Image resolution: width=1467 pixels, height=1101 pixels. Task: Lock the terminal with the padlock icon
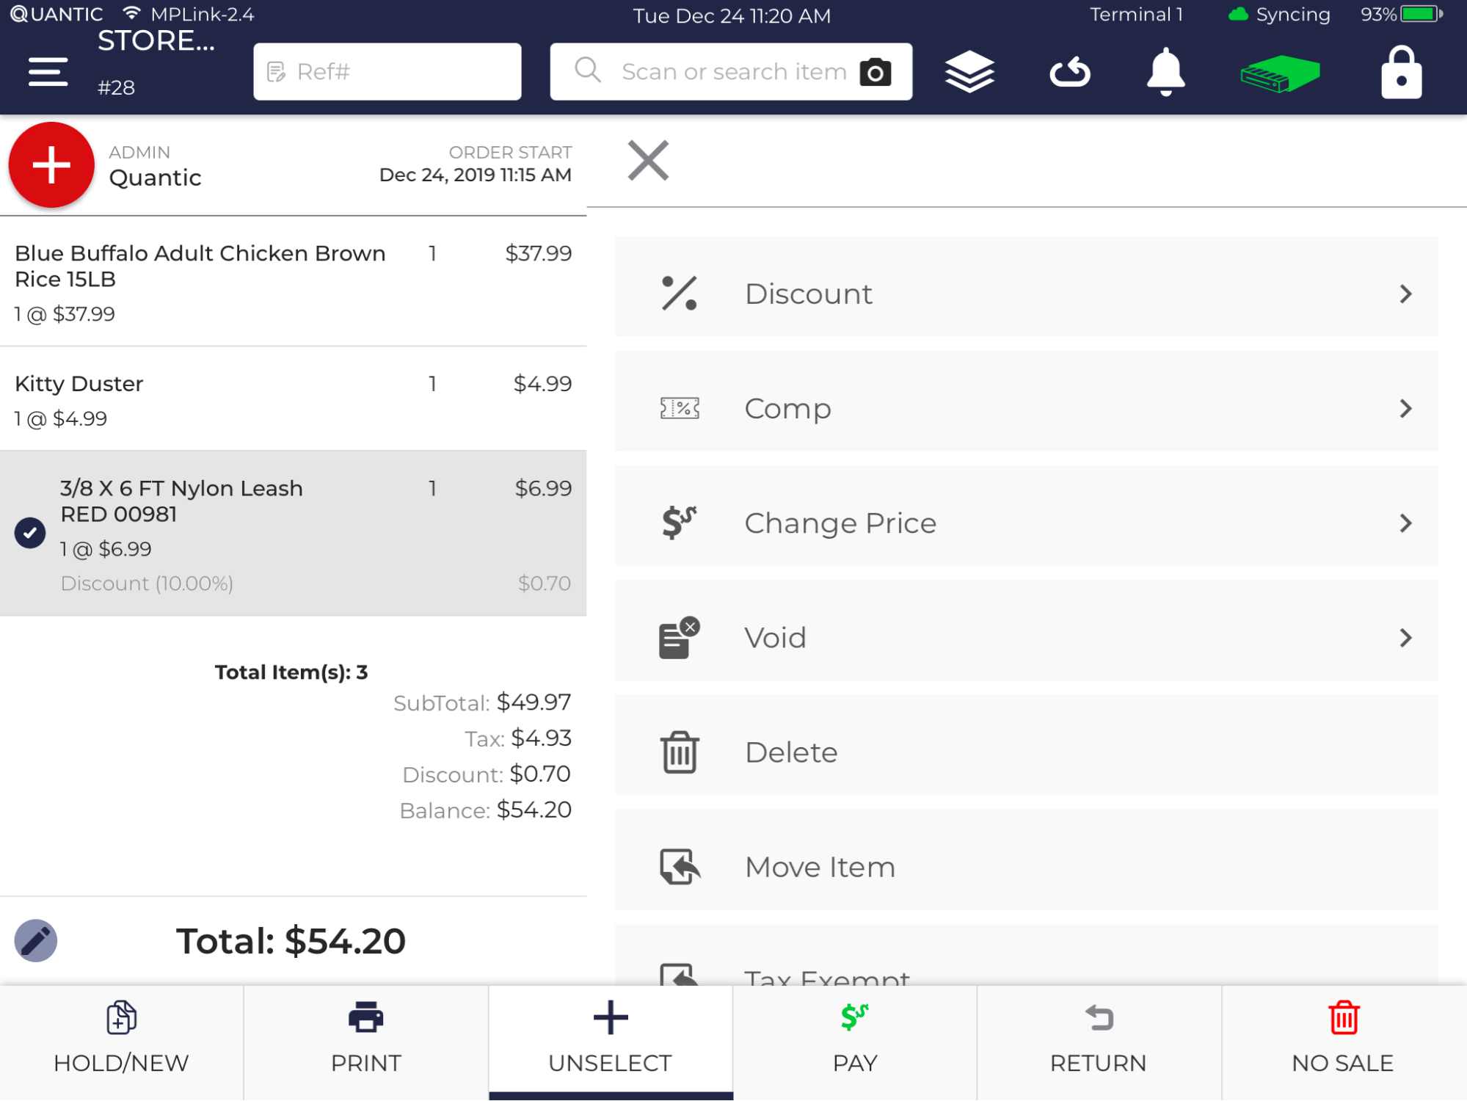pyautogui.click(x=1399, y=71)
